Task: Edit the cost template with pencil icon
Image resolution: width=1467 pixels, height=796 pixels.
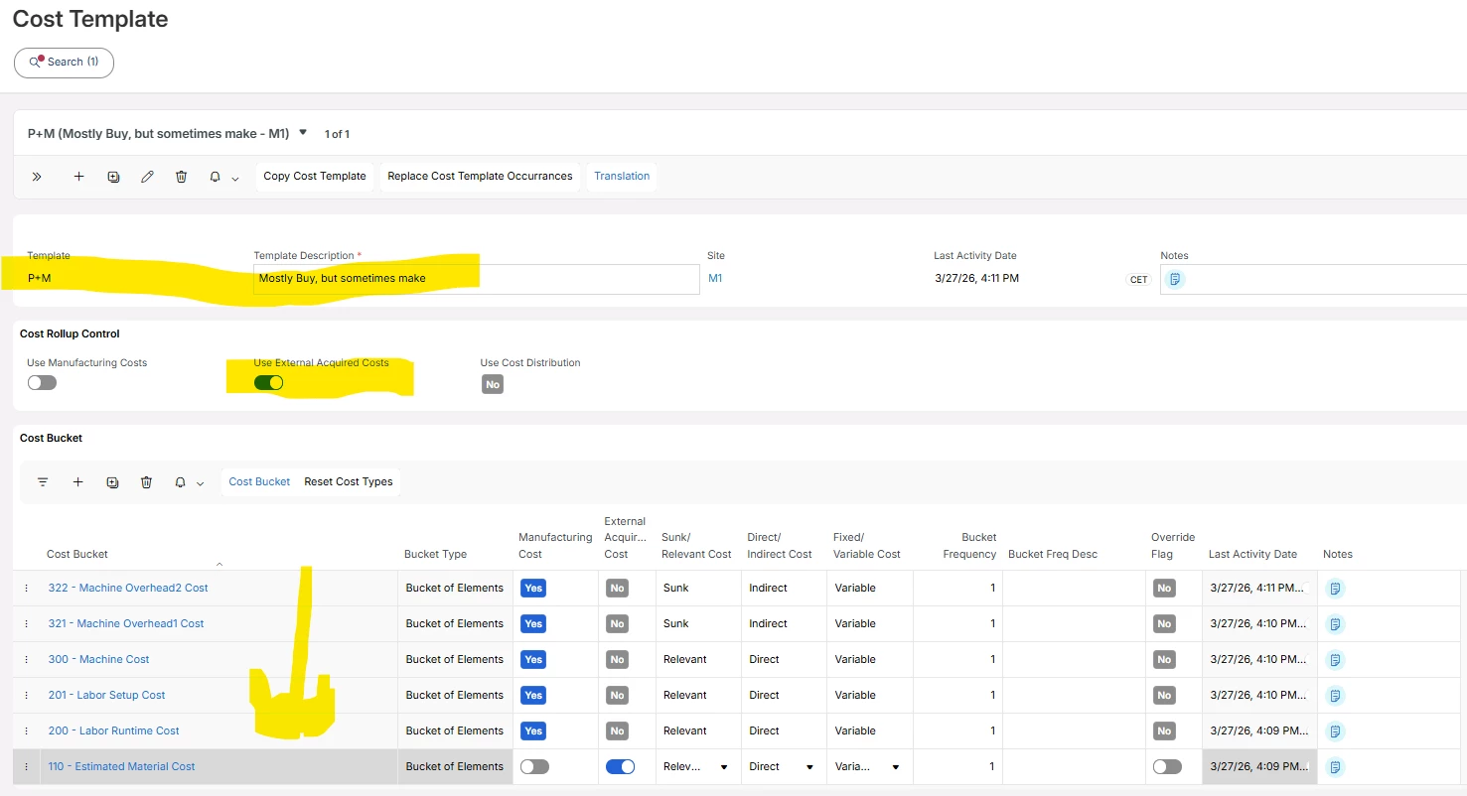Action: tap(147, 177)
